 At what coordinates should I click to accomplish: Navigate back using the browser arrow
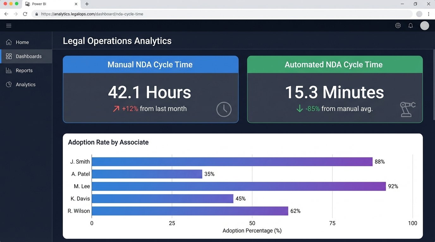6,14
